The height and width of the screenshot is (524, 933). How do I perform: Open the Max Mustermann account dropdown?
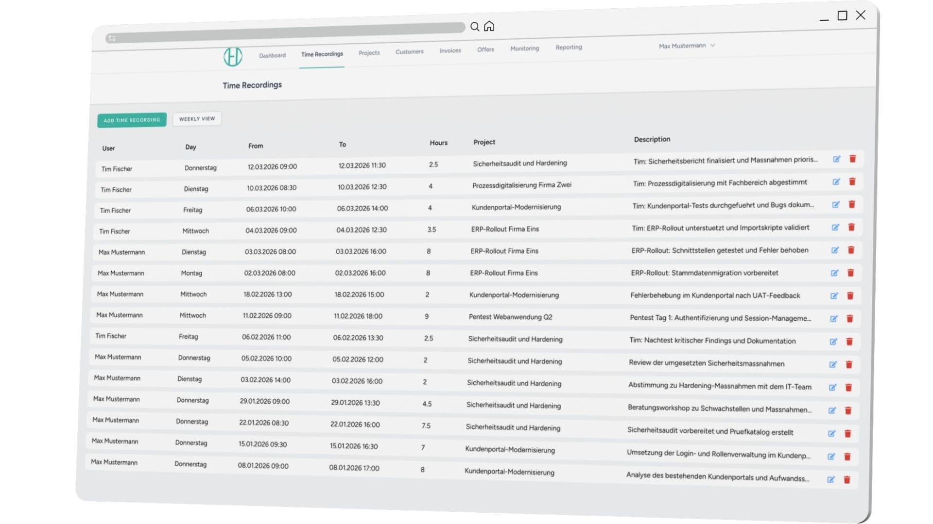coord(686,45)
